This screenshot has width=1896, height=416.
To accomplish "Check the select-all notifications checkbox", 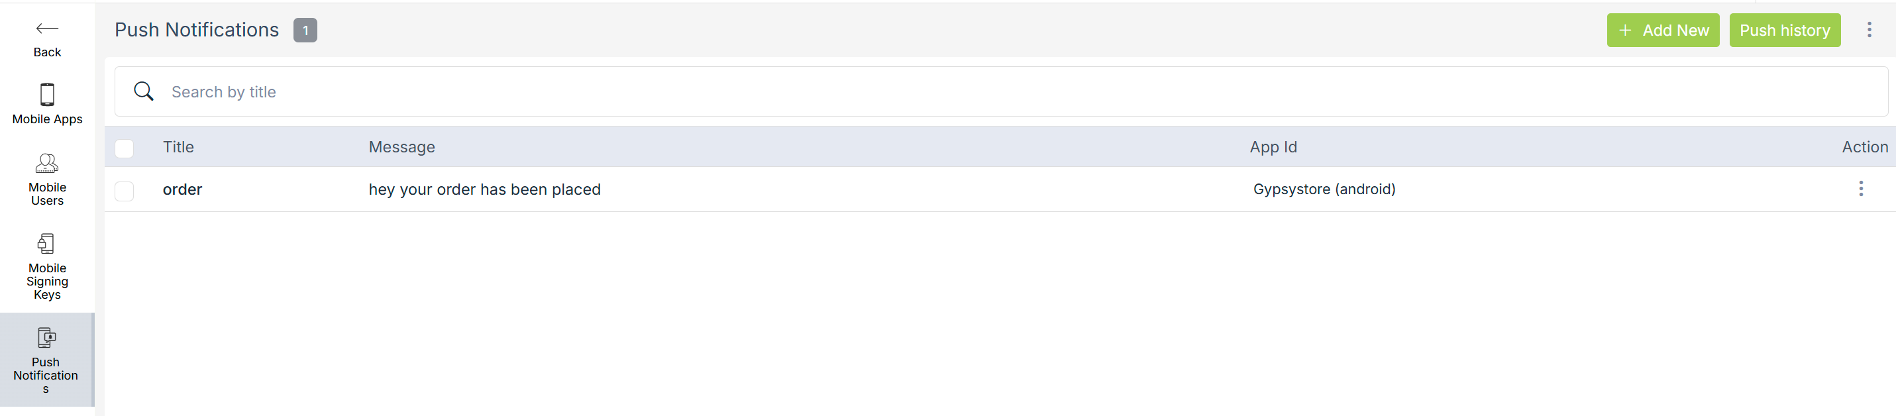I will [124, 148].
